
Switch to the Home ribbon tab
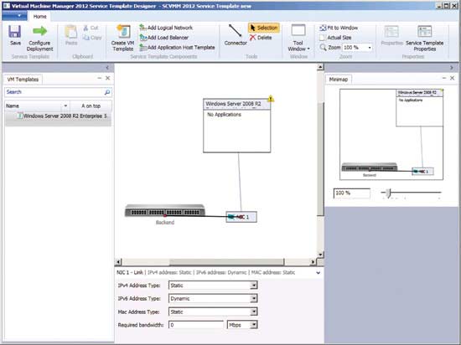39,17
